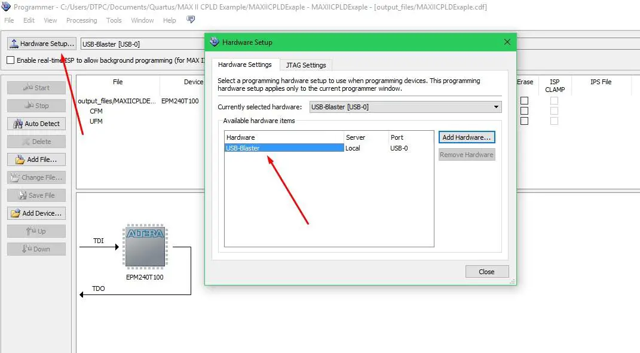
Task: Open the Processing menu
Action: (x=81, y=20)
